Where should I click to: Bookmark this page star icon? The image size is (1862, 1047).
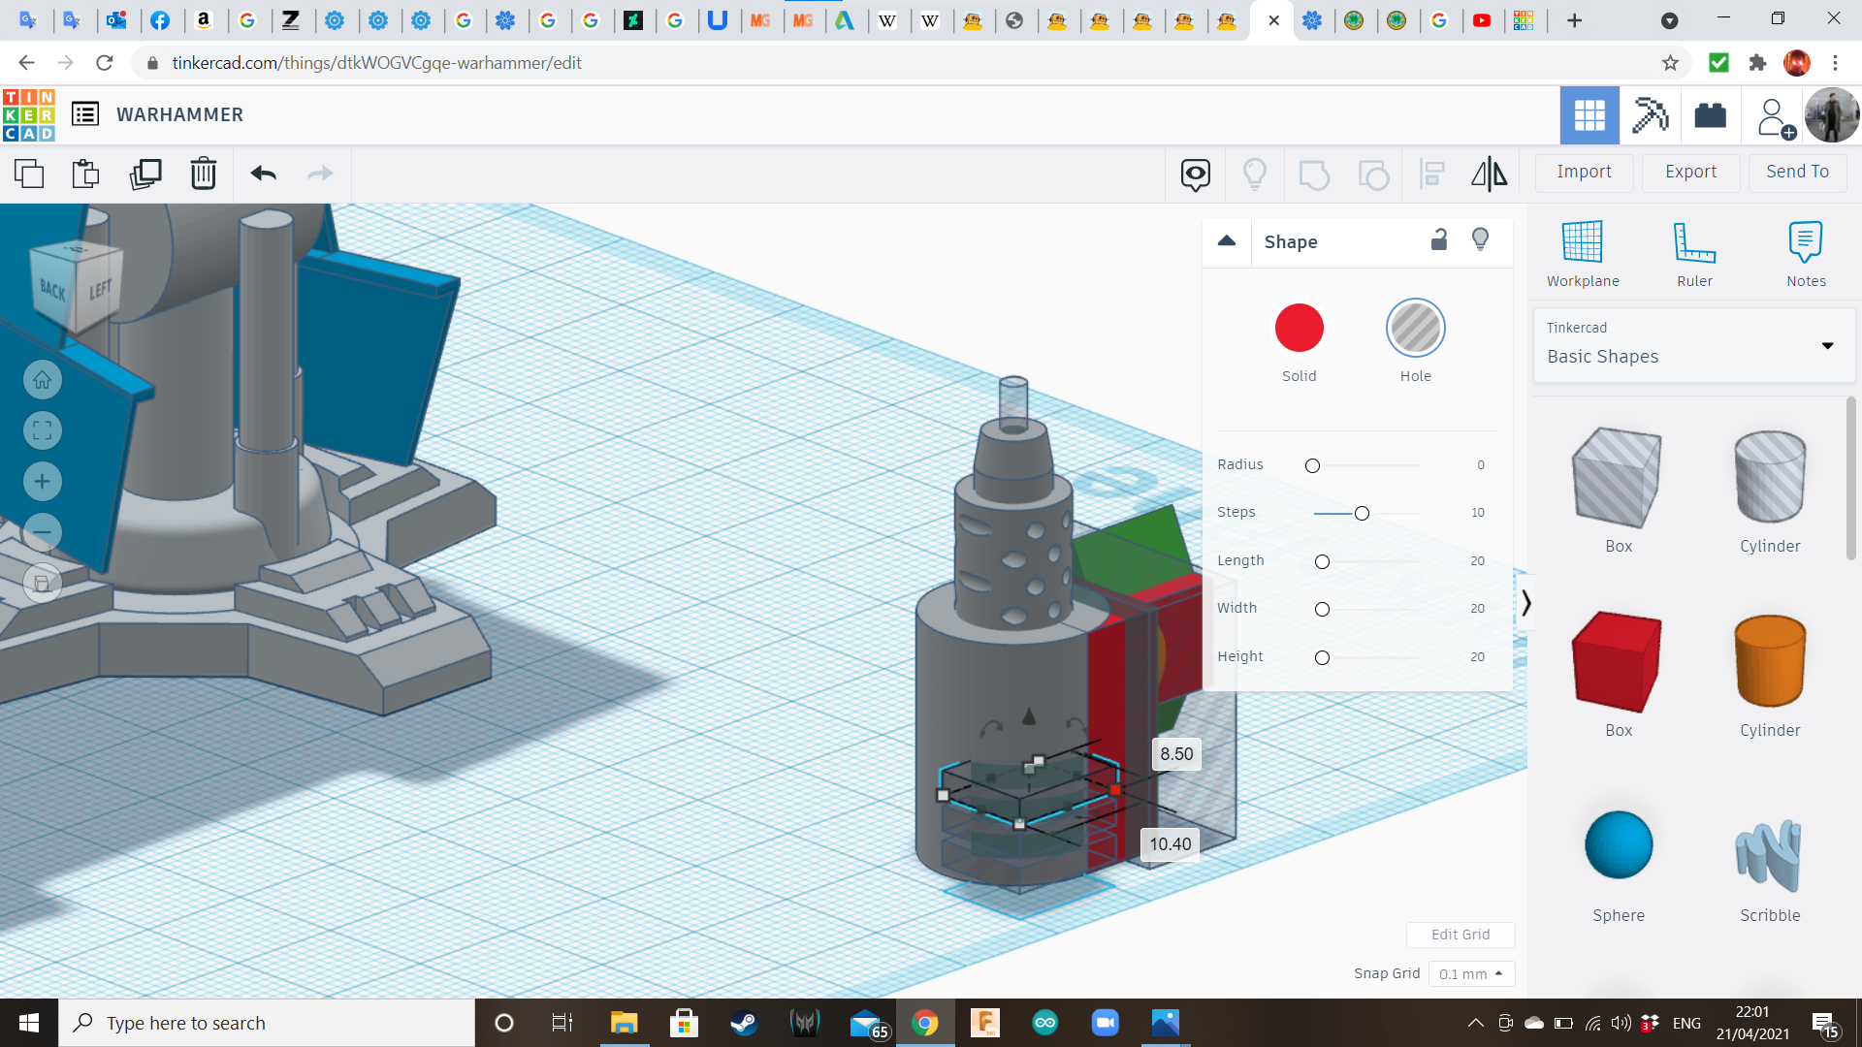click(1670, 63)
